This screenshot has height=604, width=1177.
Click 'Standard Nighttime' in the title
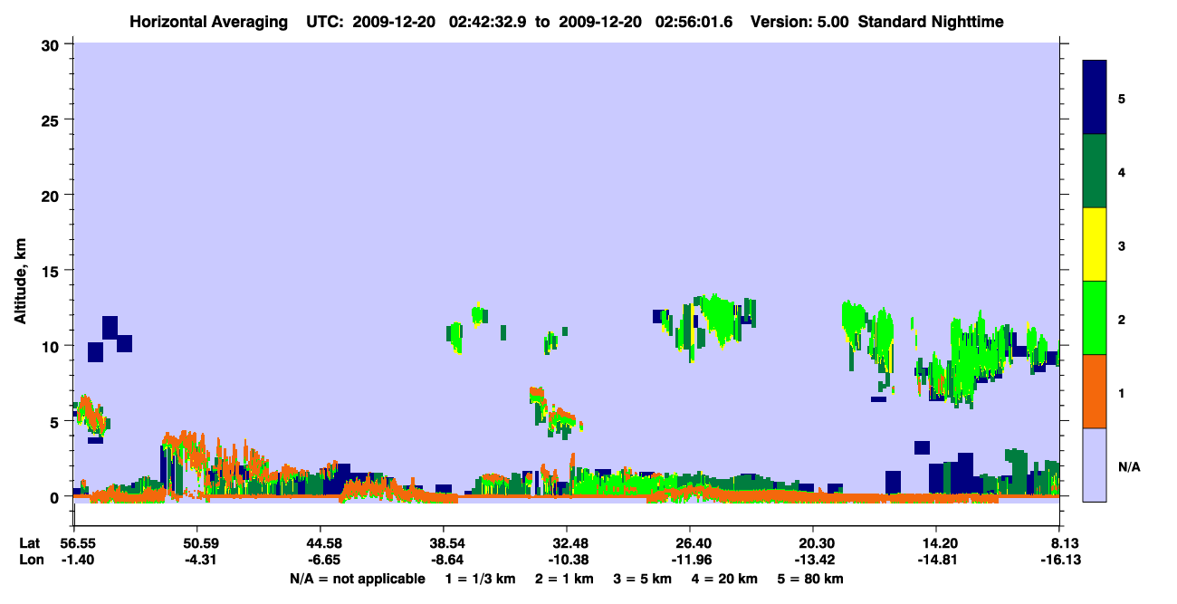tap(931, 22)
